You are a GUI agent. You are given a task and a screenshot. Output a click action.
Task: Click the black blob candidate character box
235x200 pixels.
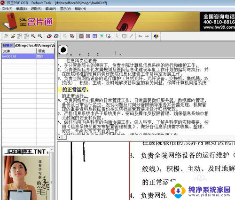[x=63, y=50]
